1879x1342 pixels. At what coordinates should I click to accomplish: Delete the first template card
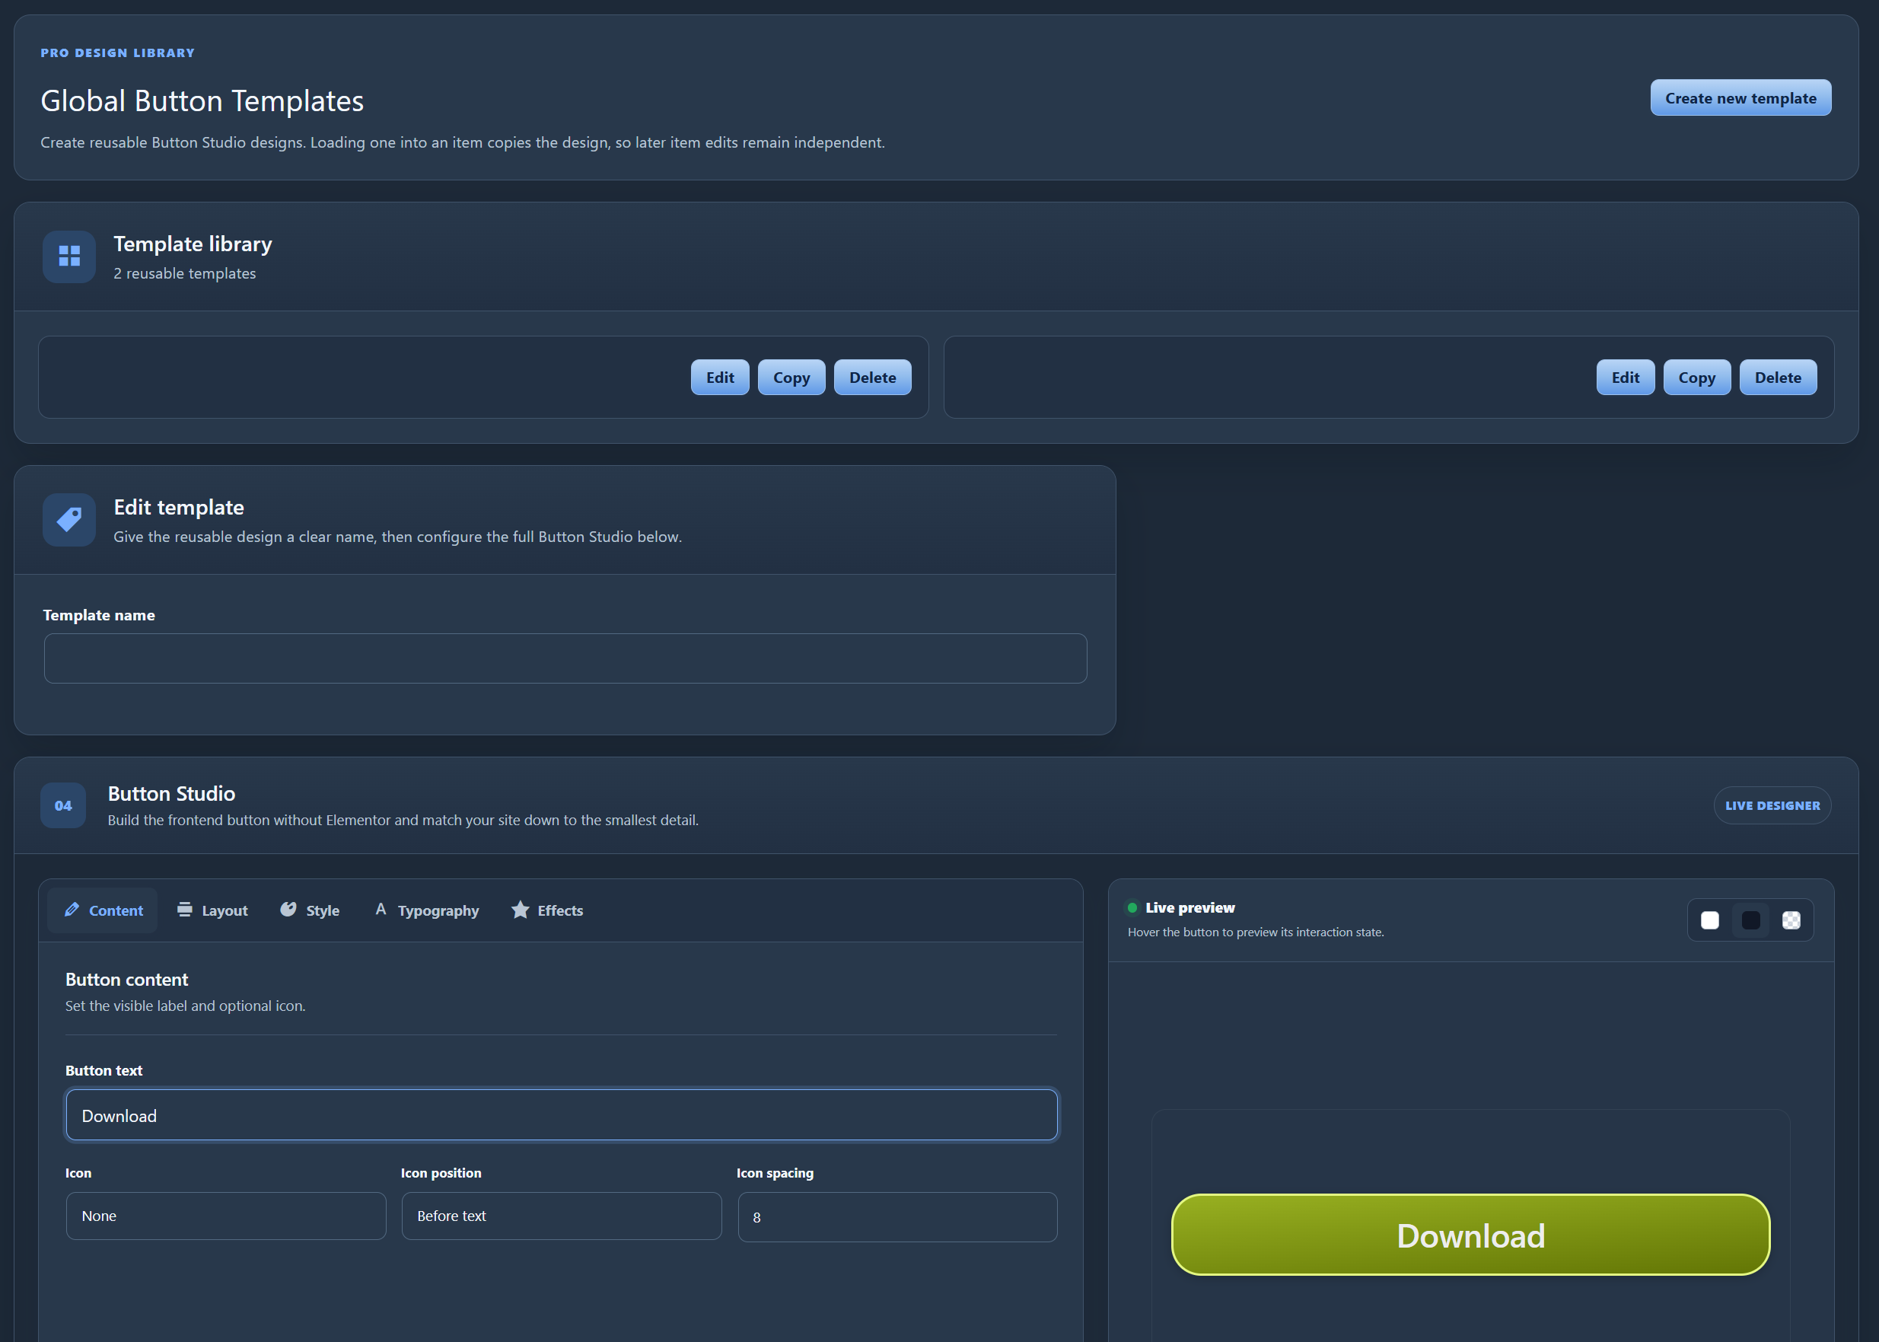872,378
